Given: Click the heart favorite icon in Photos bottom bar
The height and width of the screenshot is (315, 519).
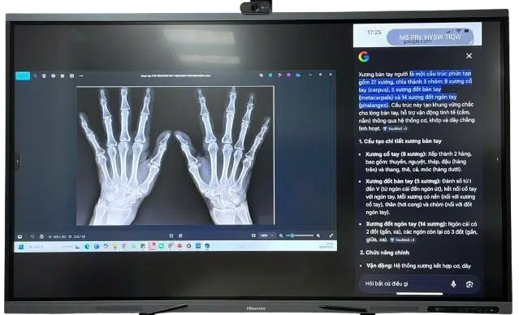Looking at the screenshot, I should (32, 236).
